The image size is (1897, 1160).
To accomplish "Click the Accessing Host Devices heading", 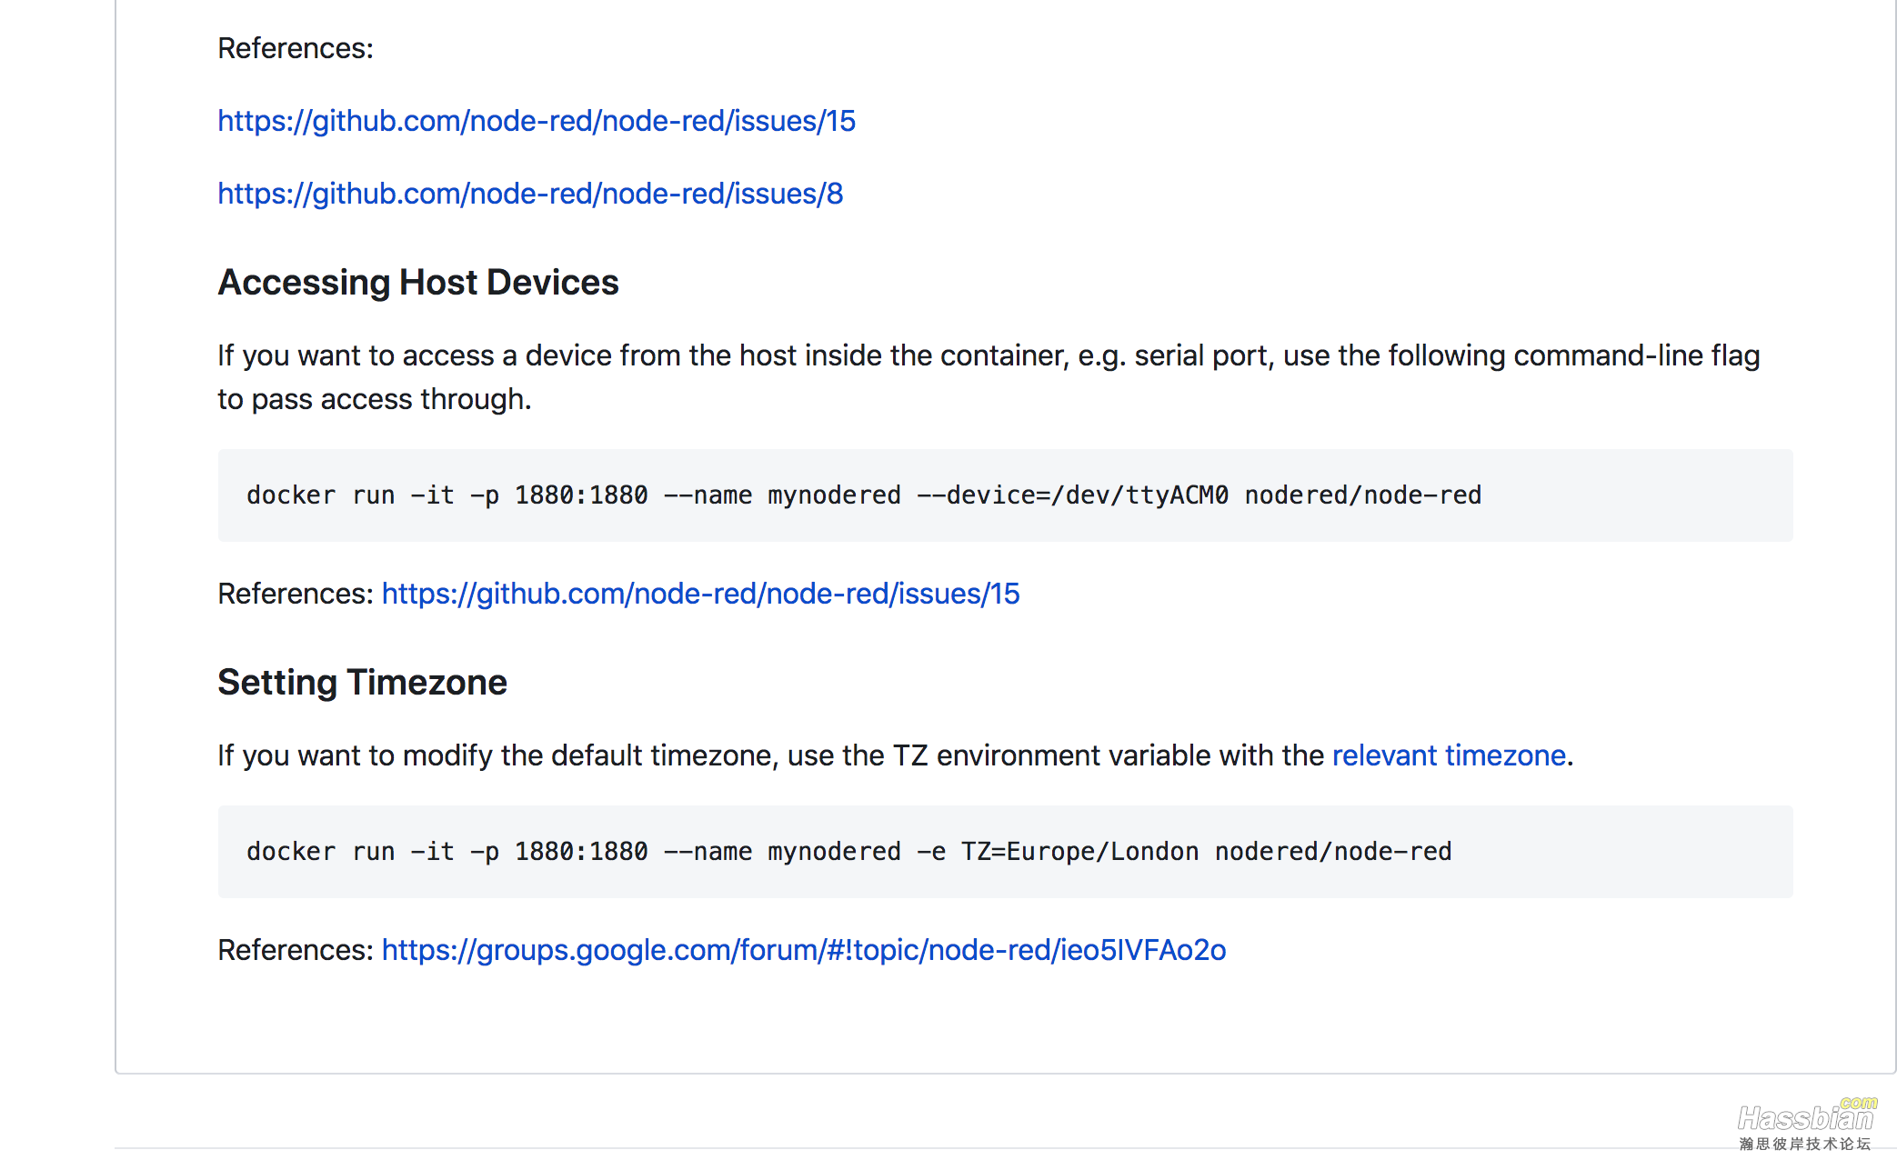I will (x=418, y=283).
